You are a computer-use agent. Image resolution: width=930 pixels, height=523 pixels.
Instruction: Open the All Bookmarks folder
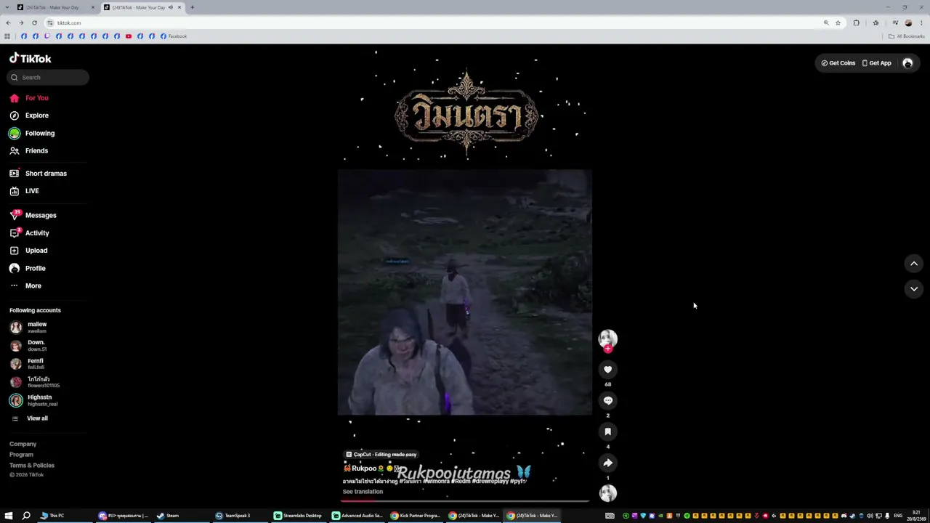pyautogui.click(x=906, y=36)
